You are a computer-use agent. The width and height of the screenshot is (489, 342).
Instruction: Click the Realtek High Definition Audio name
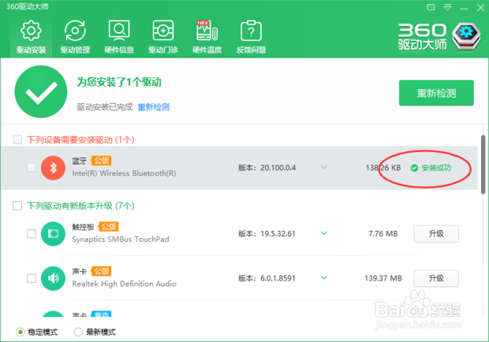tap(125, 284)
